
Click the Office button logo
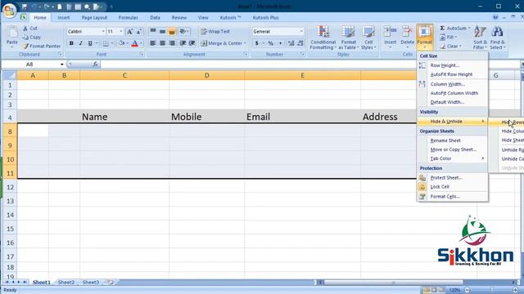pos(9,11)
